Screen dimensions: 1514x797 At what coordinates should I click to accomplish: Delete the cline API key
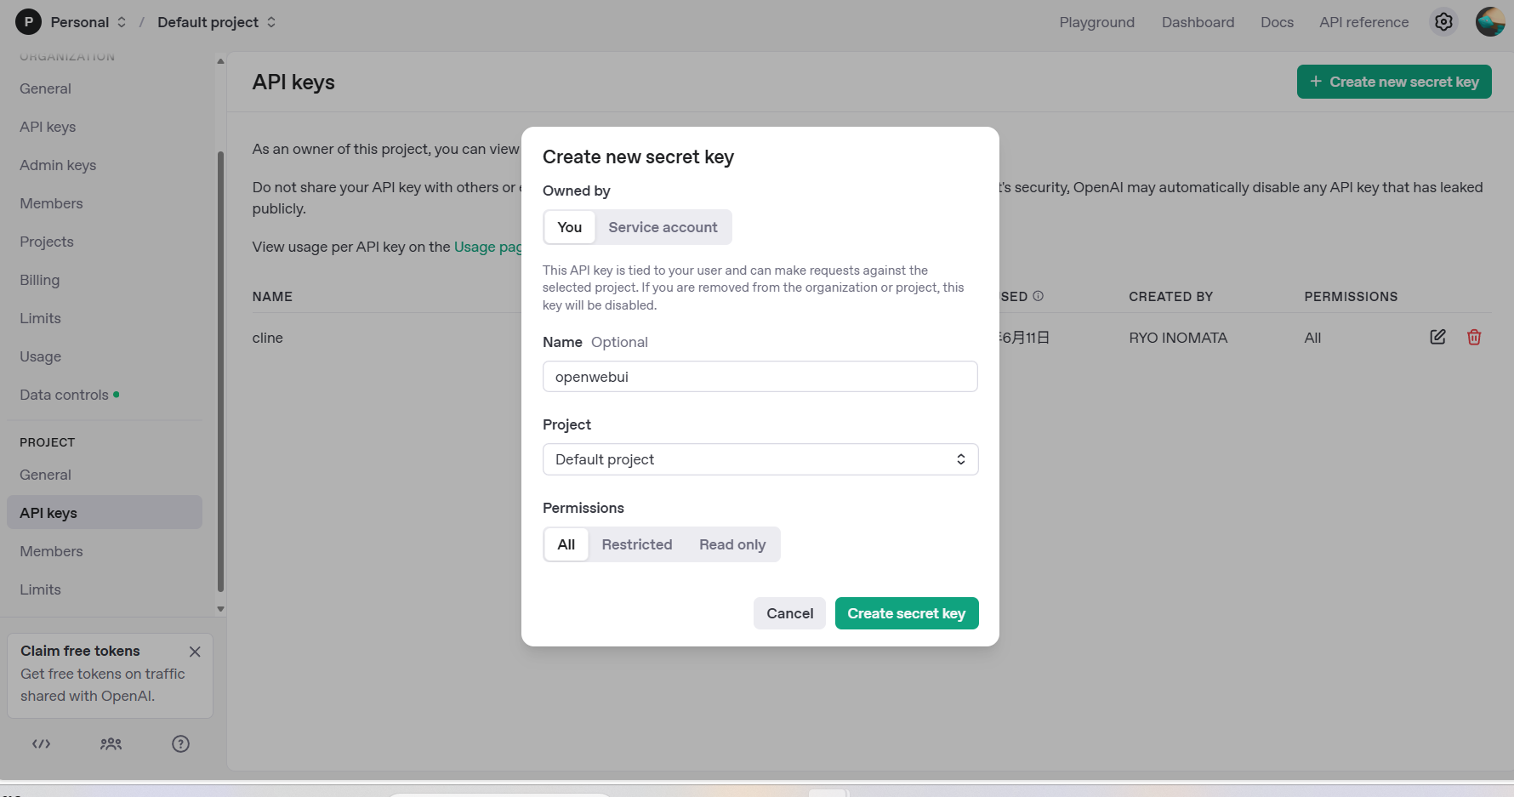click(x=1474, y=337)
